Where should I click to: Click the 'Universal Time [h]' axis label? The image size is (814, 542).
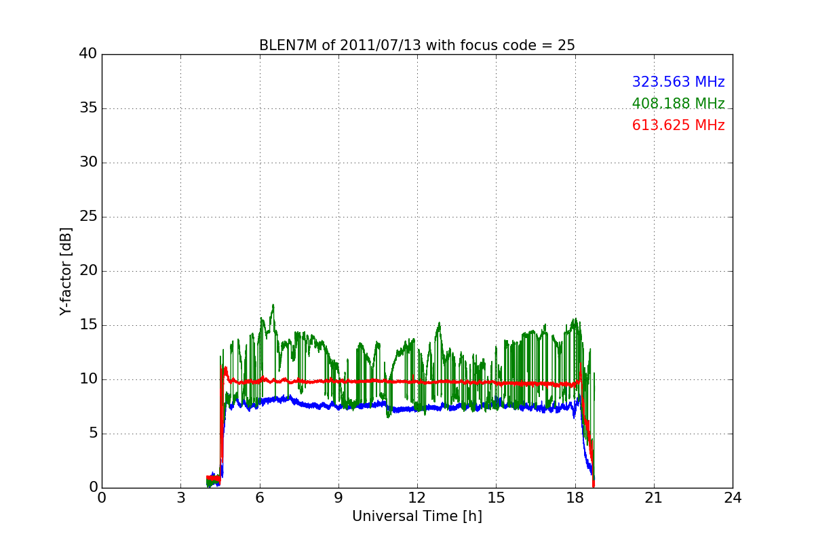[417, 516]
